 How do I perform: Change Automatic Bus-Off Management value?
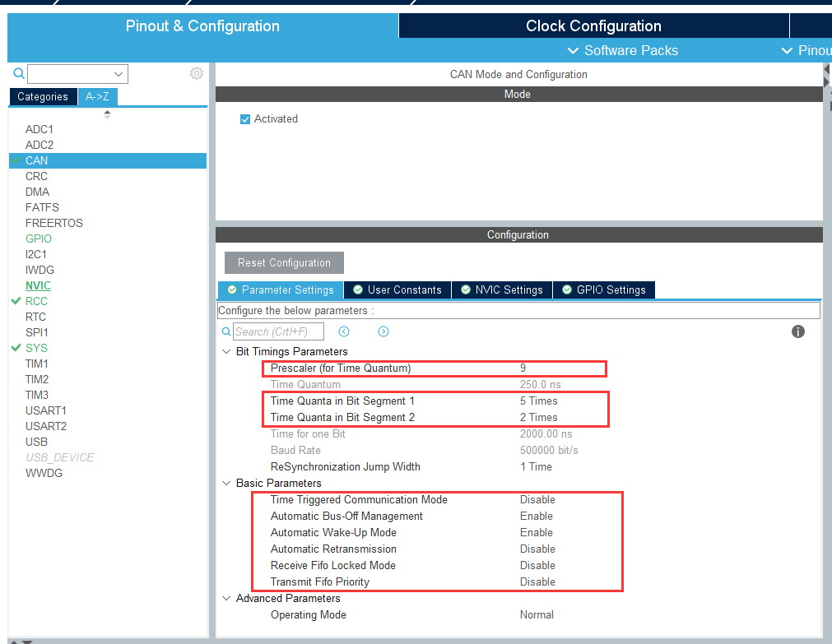(x=537, y=517)
